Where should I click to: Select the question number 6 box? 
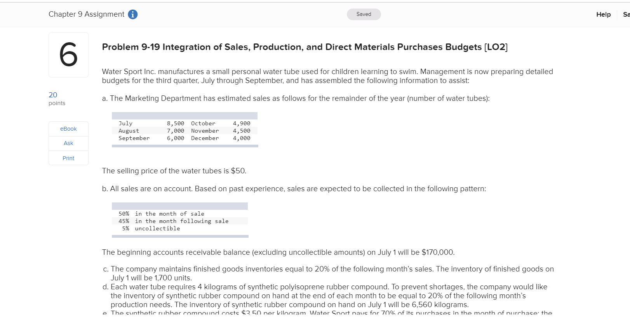click(x=68, y=55)
